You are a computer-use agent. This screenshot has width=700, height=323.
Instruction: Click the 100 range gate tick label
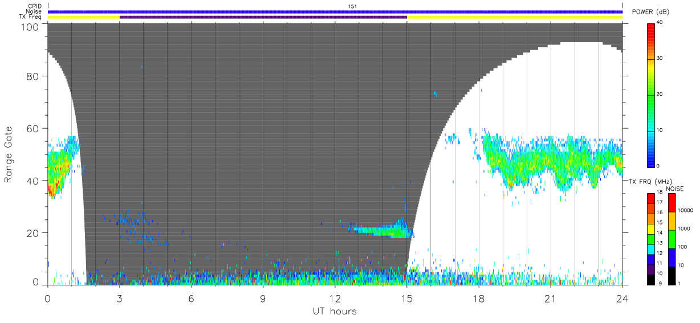(31, 27)
